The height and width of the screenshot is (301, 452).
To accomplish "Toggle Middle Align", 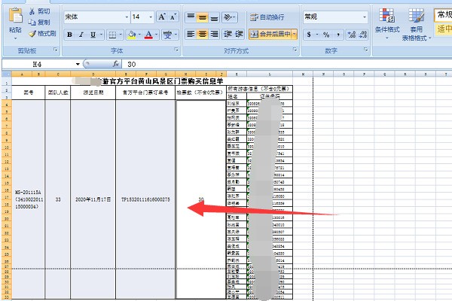I will point(203,17).
